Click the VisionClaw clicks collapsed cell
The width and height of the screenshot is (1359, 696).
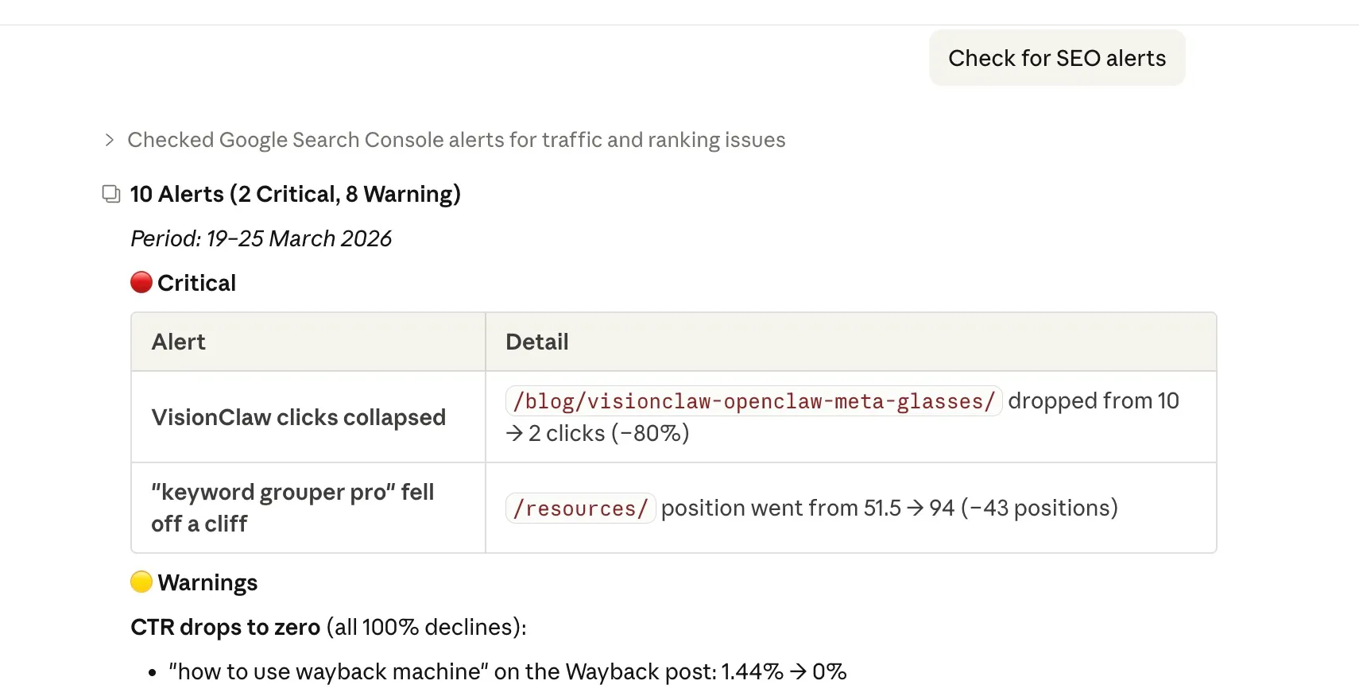click(x=298, y=417)
